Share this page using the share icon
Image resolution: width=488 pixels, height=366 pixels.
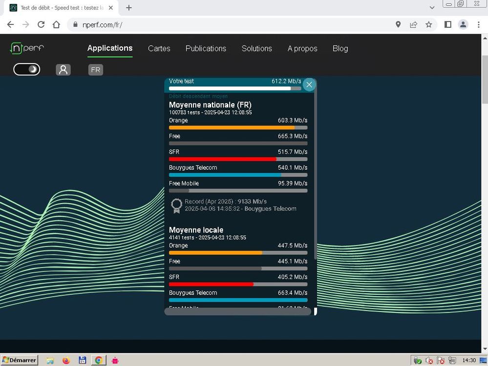click(x=413, y=24)
